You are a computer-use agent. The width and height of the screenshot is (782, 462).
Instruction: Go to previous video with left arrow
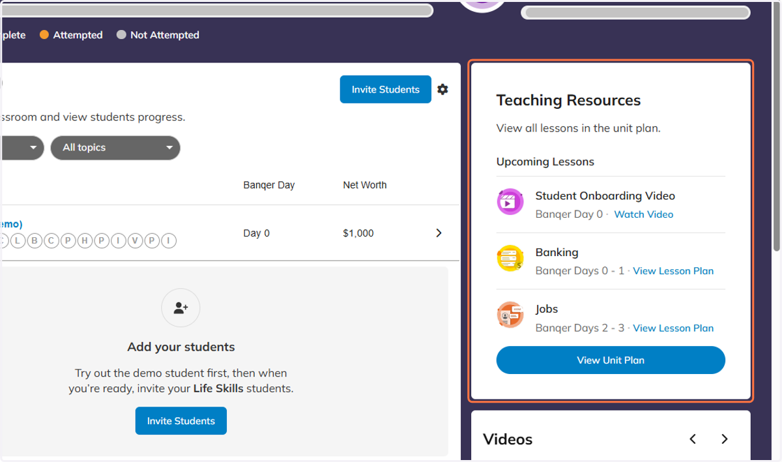click(693, 439)
